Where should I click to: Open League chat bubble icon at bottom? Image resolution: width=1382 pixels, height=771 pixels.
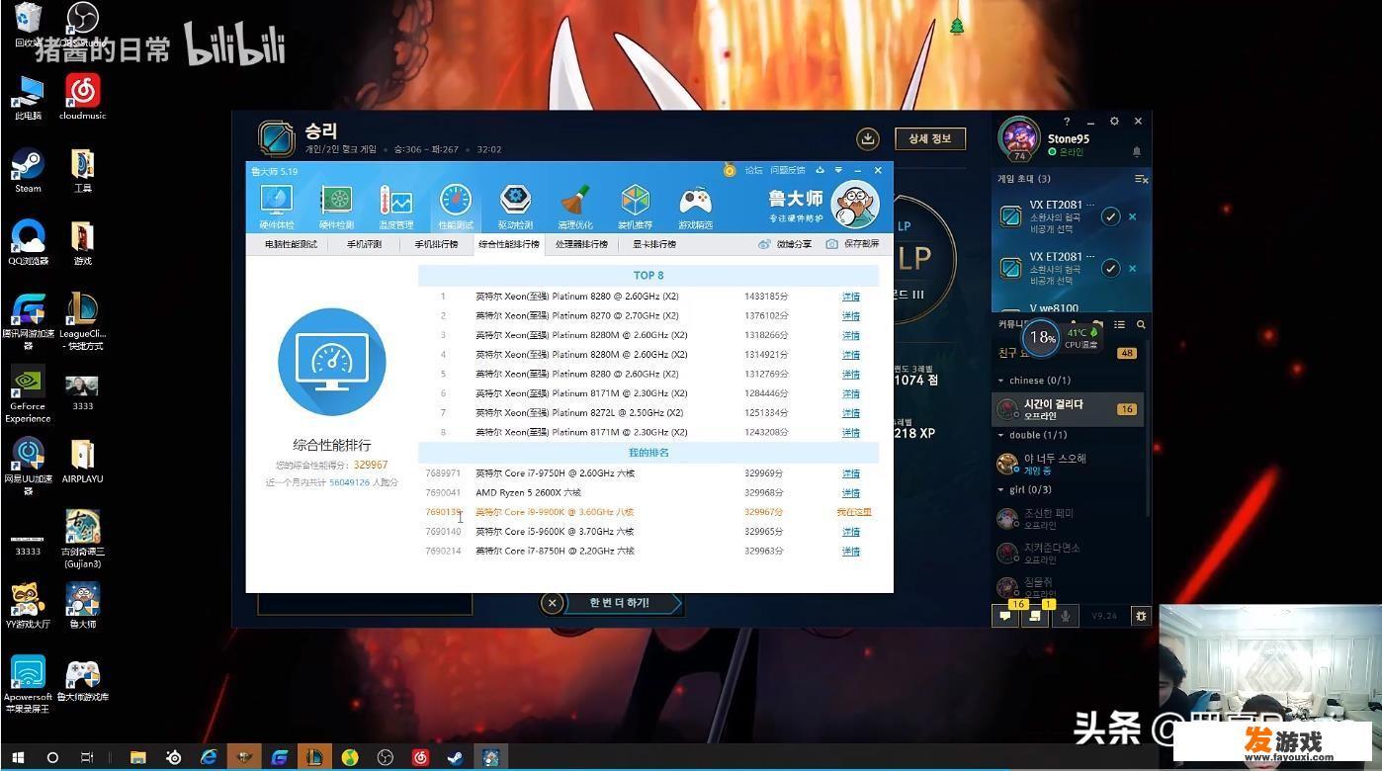(x=1005, y=615)
